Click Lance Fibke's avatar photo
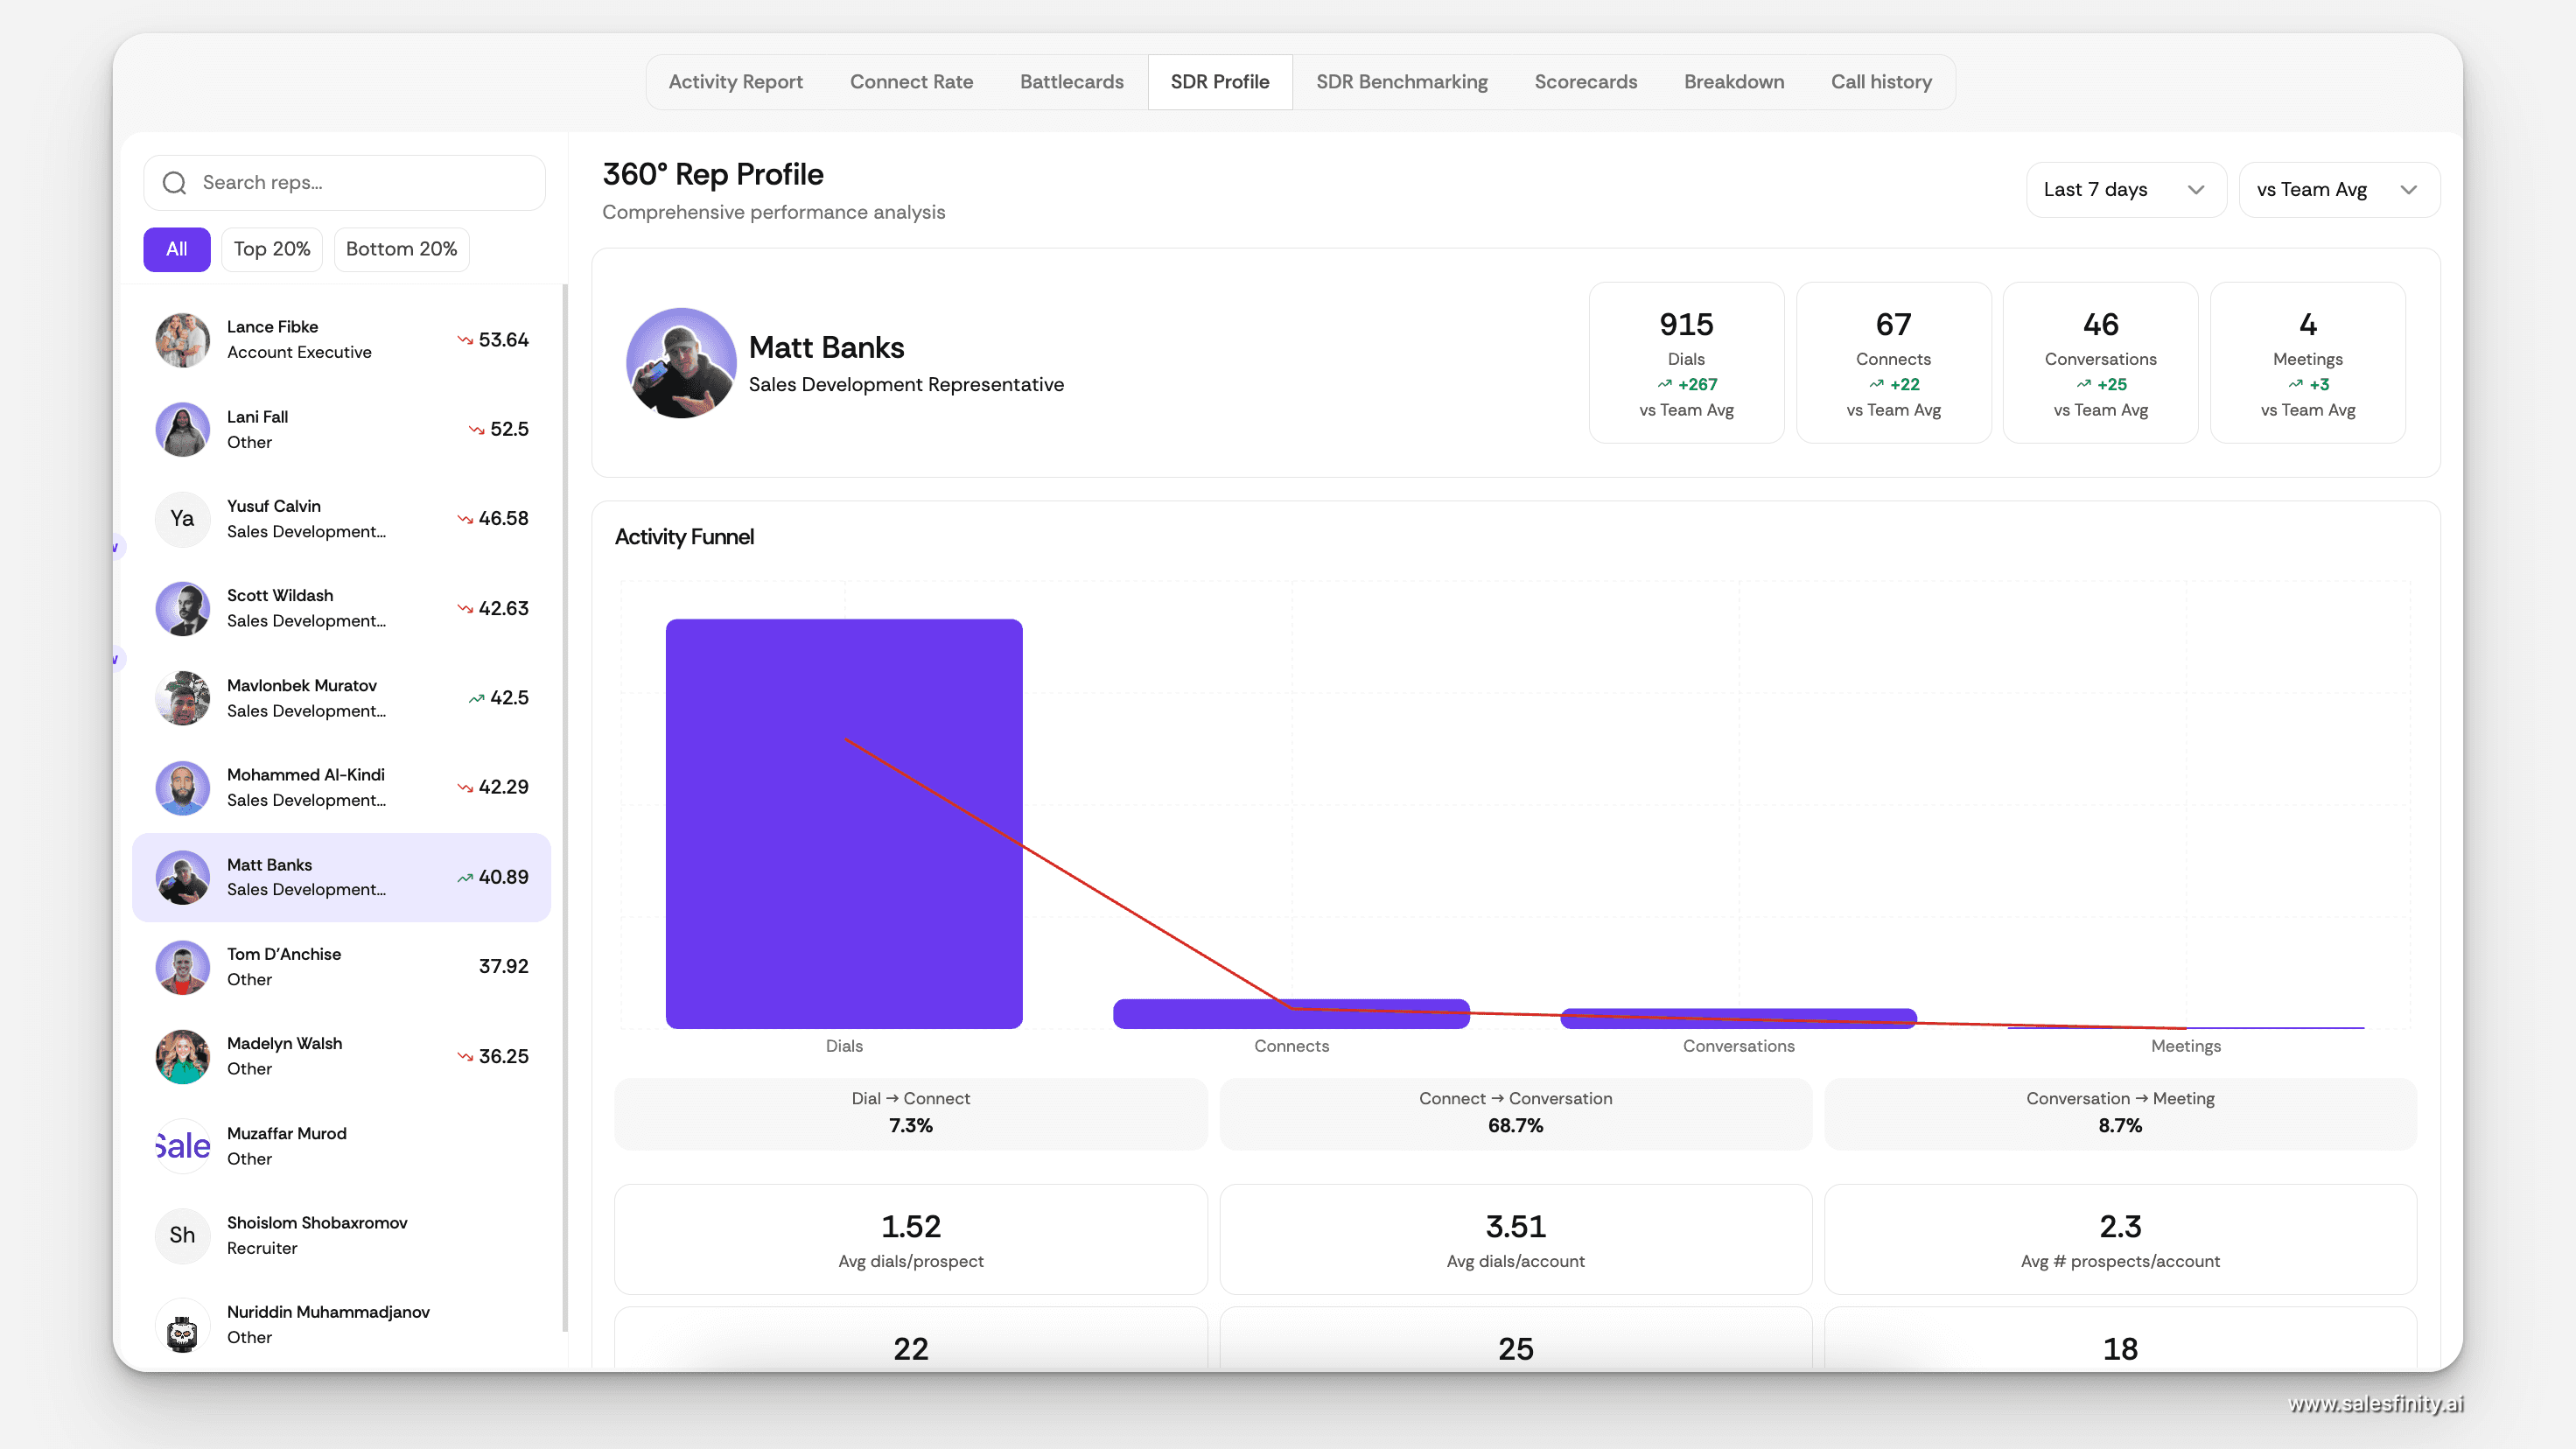This screenshot has width=2576, height=1449. [182, 340]
